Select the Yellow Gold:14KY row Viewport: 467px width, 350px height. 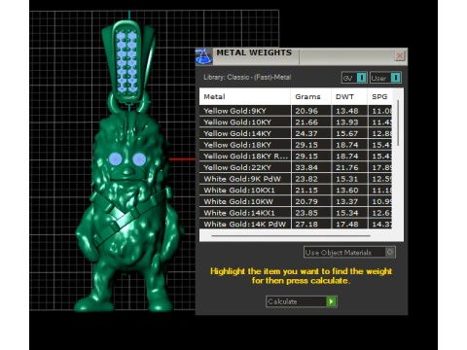pos(296,133)
